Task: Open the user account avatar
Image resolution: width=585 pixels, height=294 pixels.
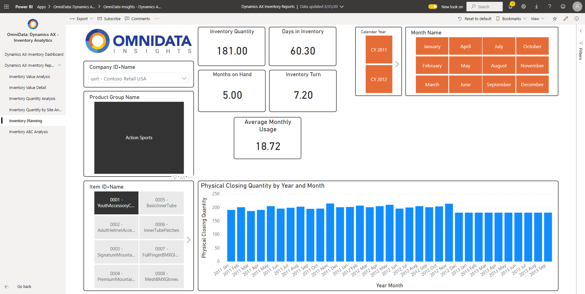Action: click(x=577, y=6)
